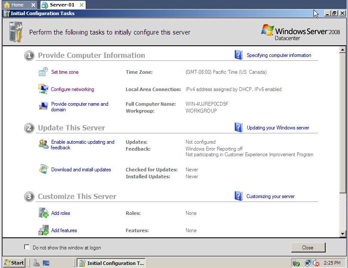Click the Download and install updates icon

[x=43, y=169]
